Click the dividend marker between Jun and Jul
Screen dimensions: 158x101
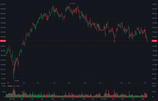tap(38, 83)
